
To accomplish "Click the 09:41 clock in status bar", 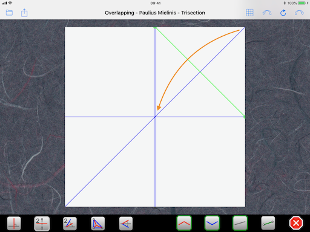I will 156,3.
